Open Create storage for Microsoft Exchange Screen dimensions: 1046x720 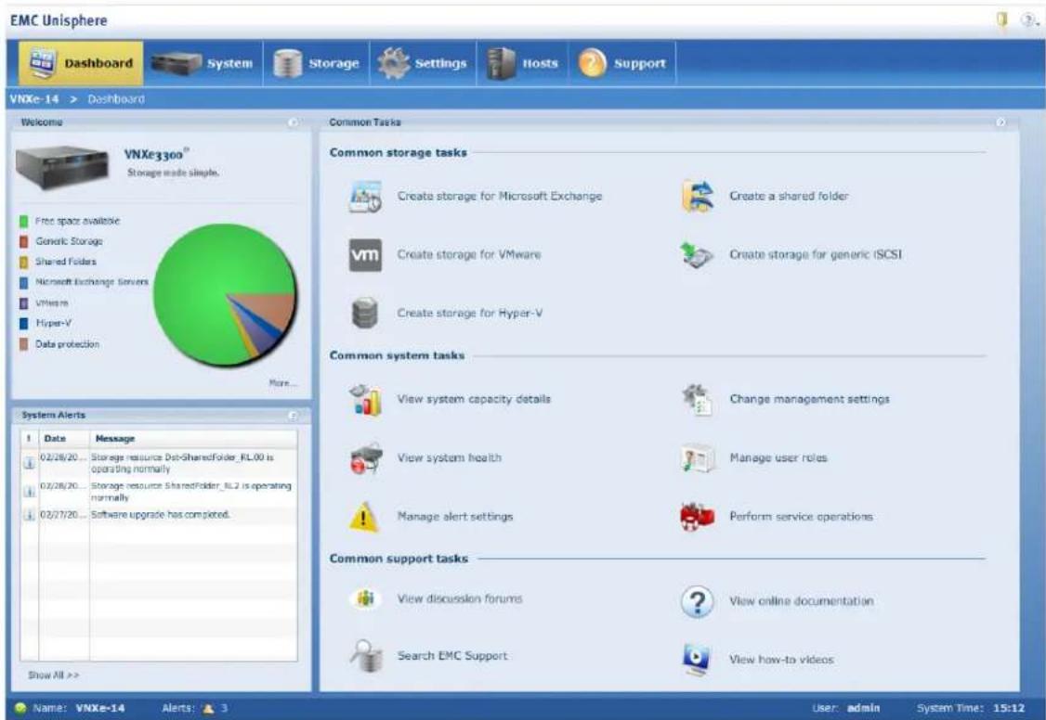[500, 197]
